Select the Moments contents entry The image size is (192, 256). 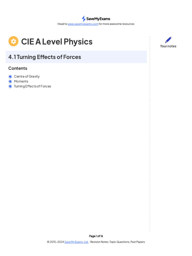tap(21, 81)
